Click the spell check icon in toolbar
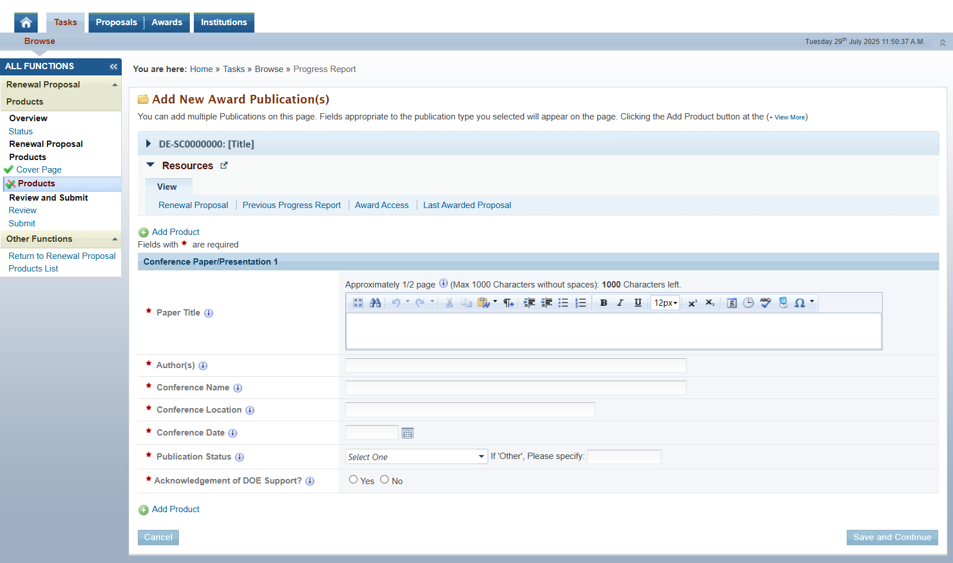 click(765, 303)
